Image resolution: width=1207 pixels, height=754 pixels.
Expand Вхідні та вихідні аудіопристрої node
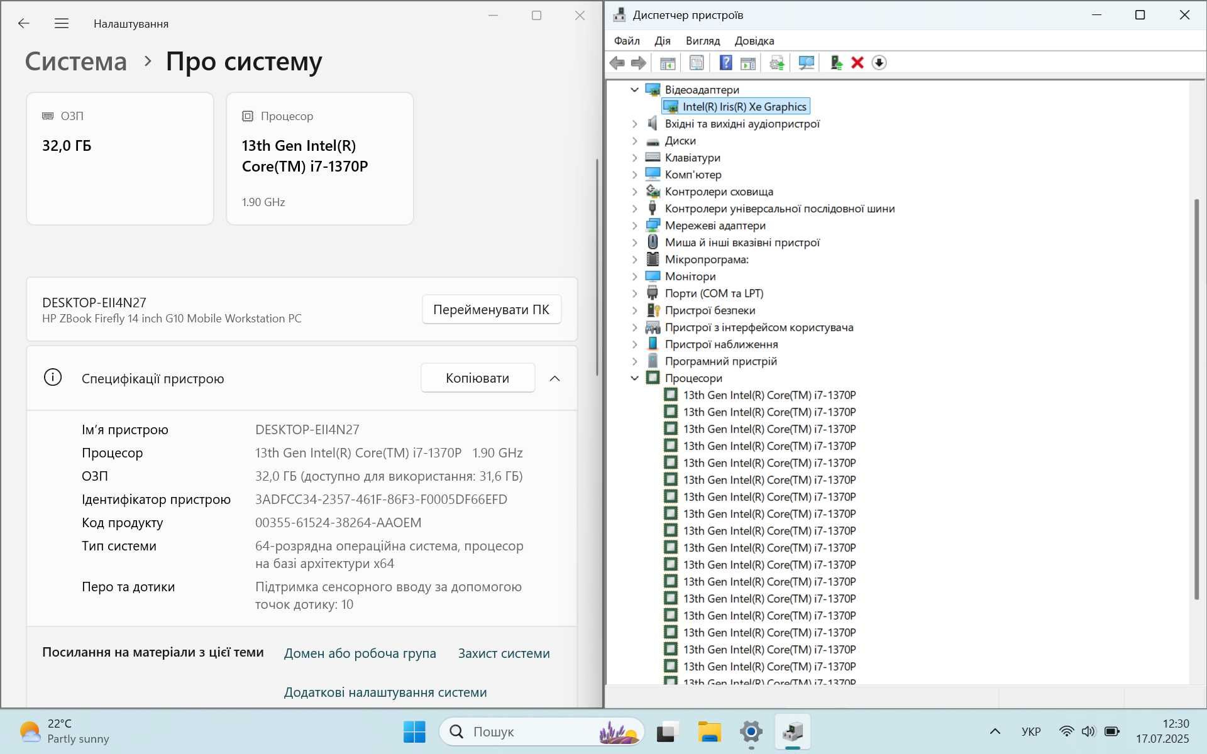[x=634, y=124]
